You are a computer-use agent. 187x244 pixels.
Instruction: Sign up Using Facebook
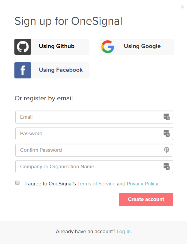(60, 70)
